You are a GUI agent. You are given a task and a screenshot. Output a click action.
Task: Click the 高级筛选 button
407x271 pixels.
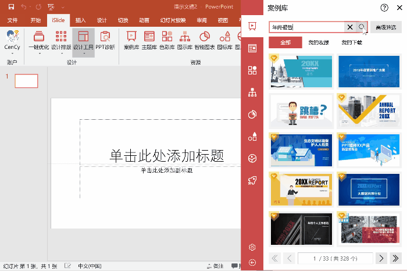coord(385,27)
